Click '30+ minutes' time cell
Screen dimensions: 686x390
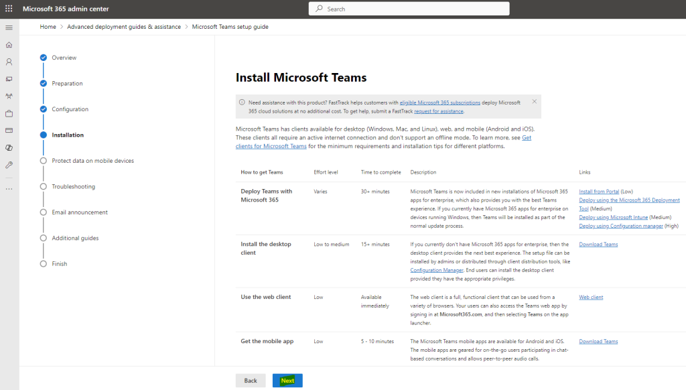[x=375, y=192]
